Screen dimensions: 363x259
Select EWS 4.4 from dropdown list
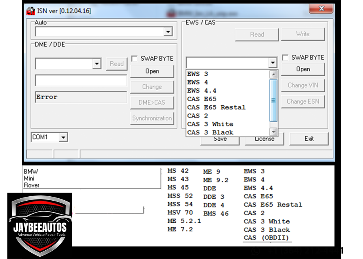click(x=228, y=90)
